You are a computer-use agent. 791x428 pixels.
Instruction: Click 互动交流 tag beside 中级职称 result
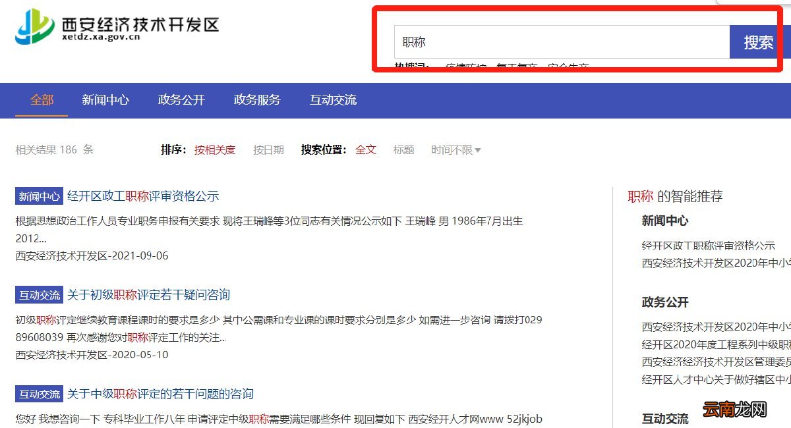point(39,394)
